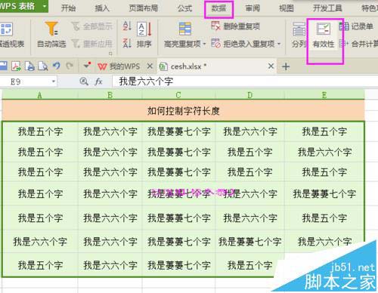The width and height of the screenshot is (378, 293).
Task: Click last 我是萋萋七个字 cell in column C
Action: pos(178,265)
